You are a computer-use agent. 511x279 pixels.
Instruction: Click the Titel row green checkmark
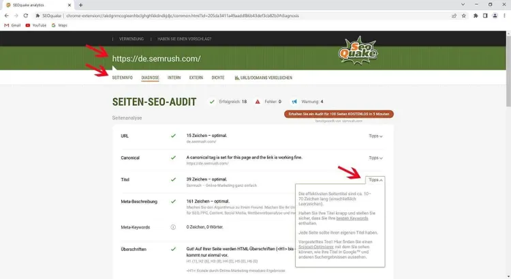173,179
